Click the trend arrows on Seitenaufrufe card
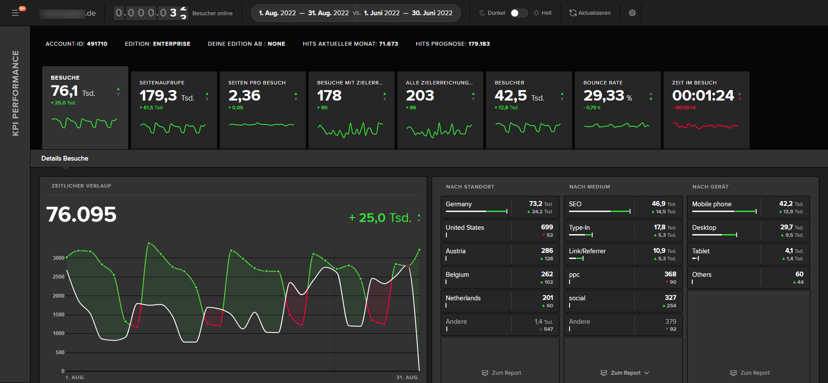828x383 pixels. 207,96
